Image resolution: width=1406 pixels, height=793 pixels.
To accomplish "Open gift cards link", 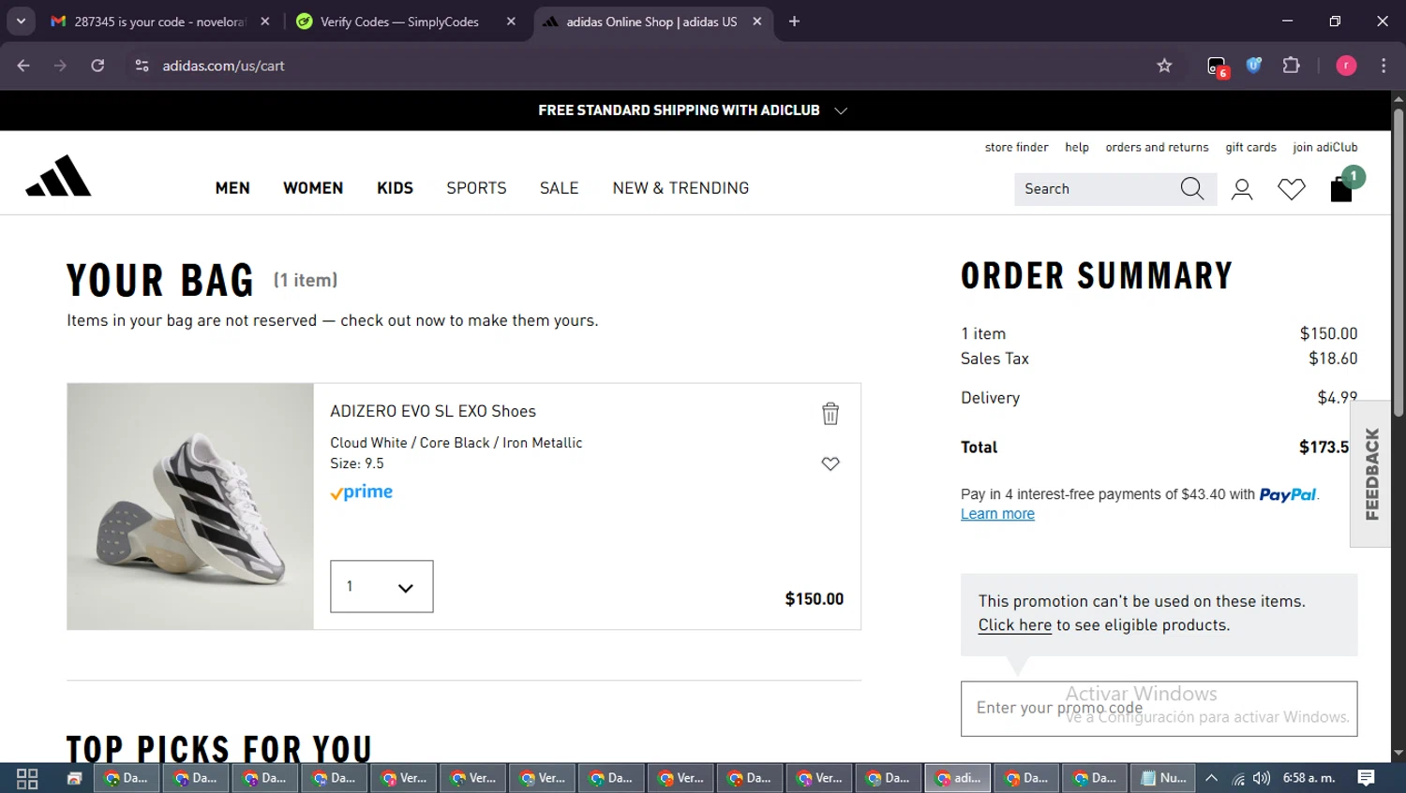I will click(x=1250, y=147).
